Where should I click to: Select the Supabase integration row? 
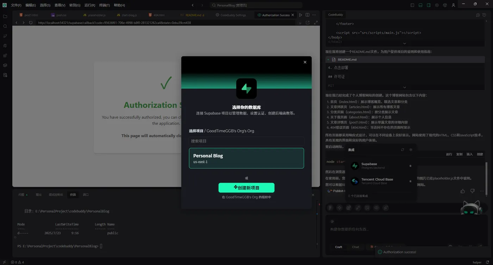pyautogui.click(x=381, y=166)
